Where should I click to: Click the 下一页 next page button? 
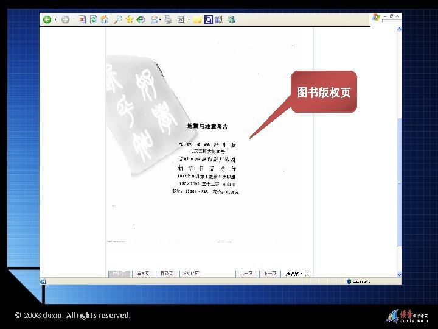(270, 274)
